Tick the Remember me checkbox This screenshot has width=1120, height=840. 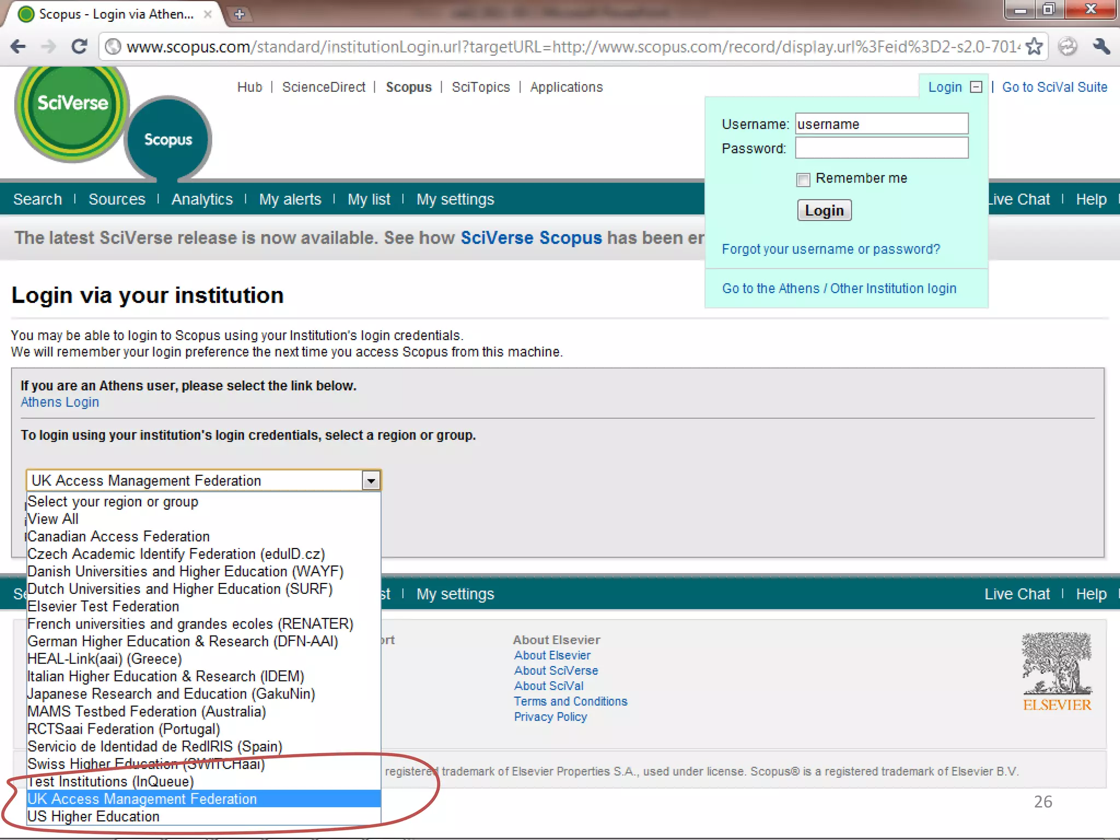click(803, 179)
